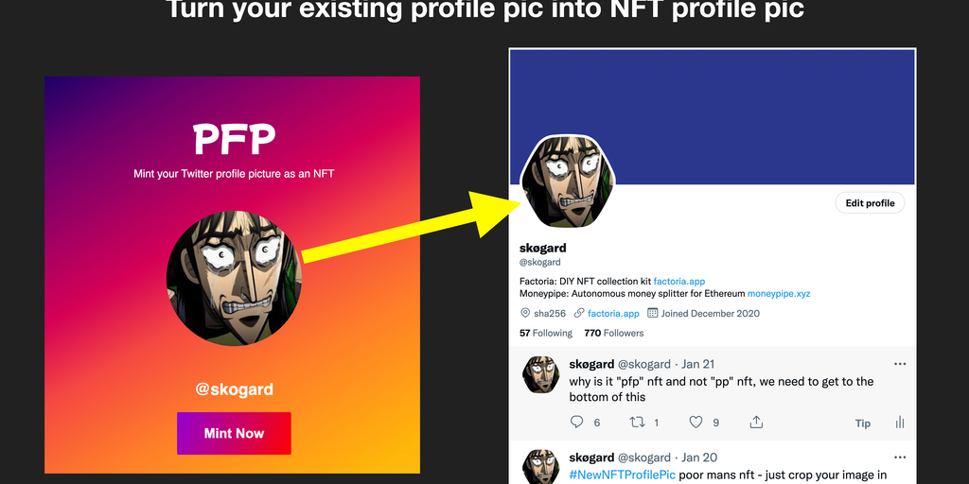The image size is (969, 484).
Task: Click the share icon on the Jan 21 tweet
Action: click(756, 423)
